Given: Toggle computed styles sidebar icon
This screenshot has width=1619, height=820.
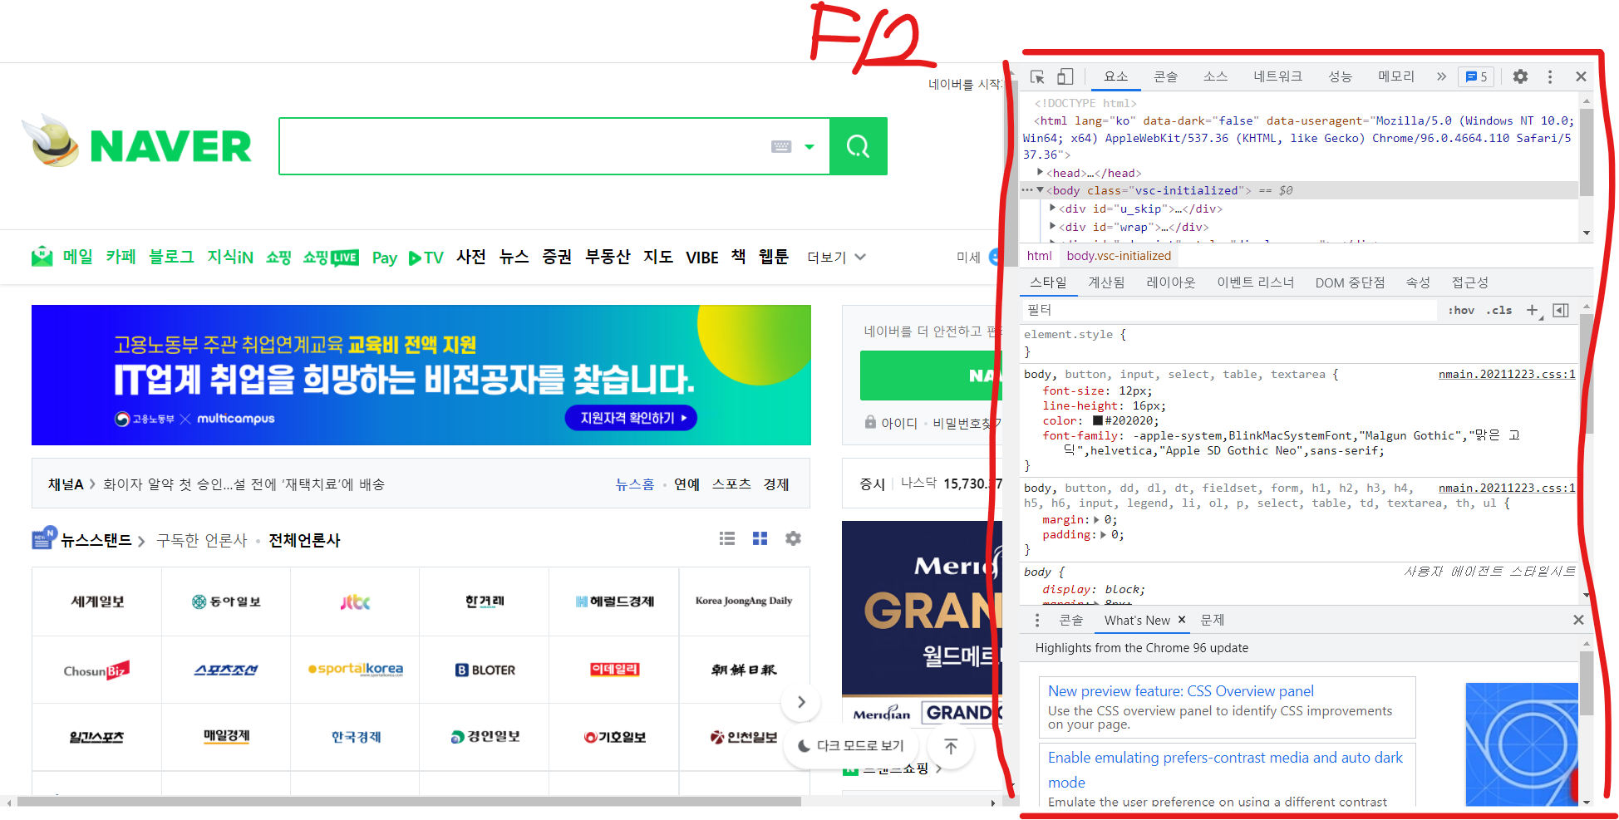Looking at the screenshot, I should coord(1561,310).
